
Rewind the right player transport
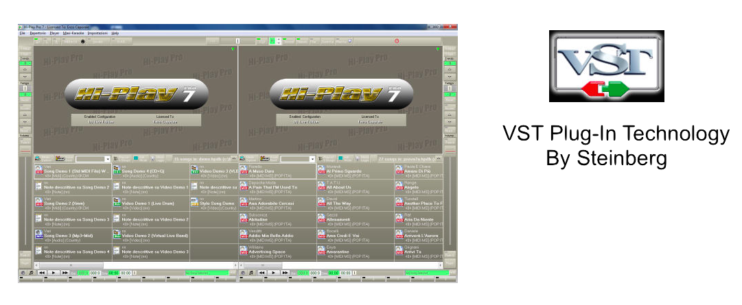coord(262,273)
